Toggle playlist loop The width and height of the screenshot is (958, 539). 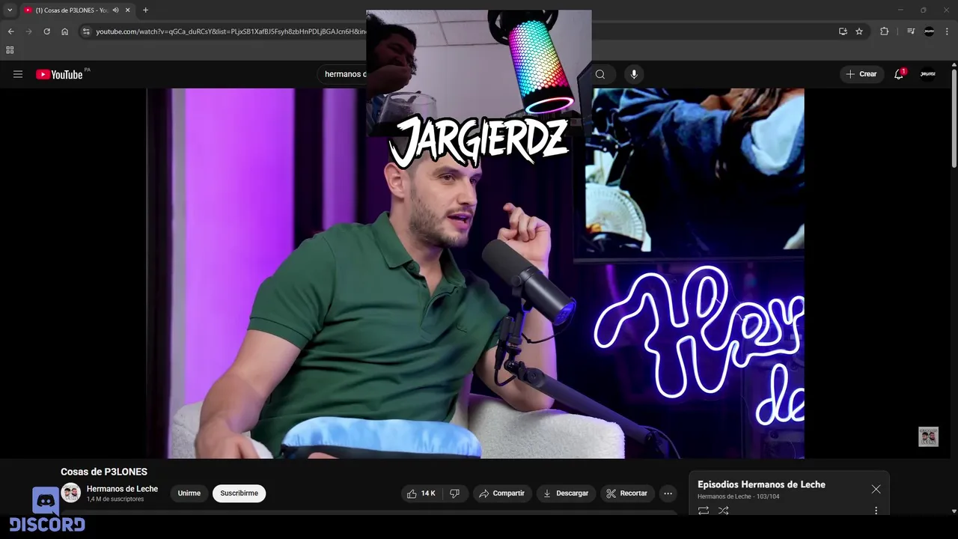click(x=704, y=511)
